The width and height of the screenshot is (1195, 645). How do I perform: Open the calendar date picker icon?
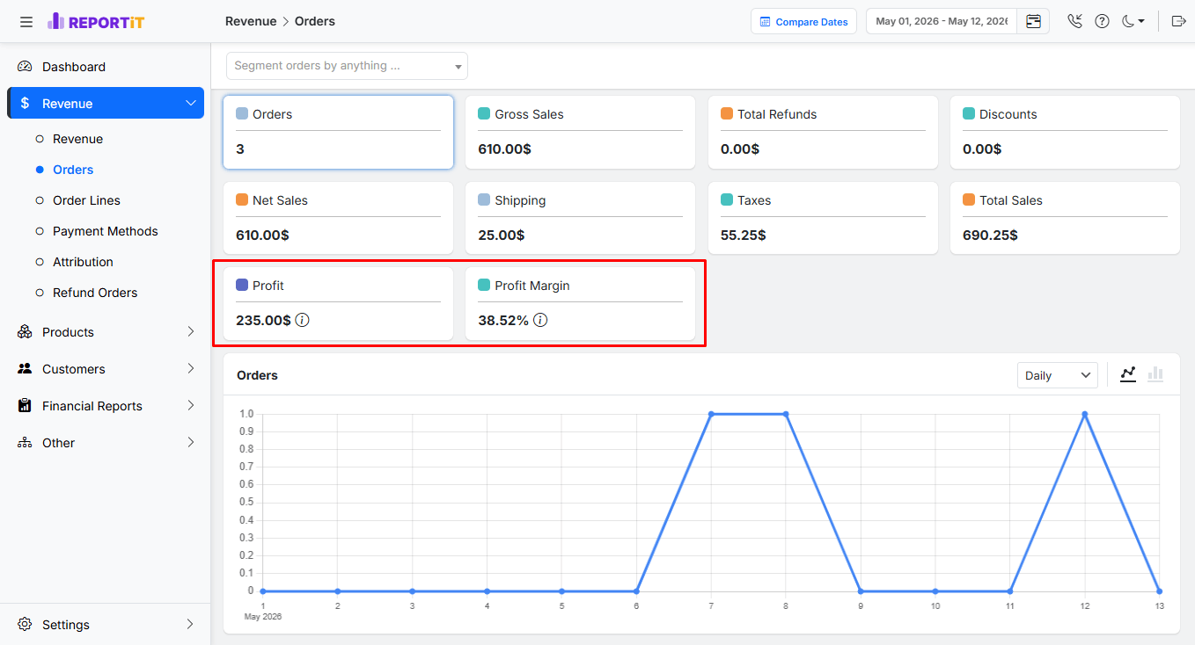tap(1033, 21)
